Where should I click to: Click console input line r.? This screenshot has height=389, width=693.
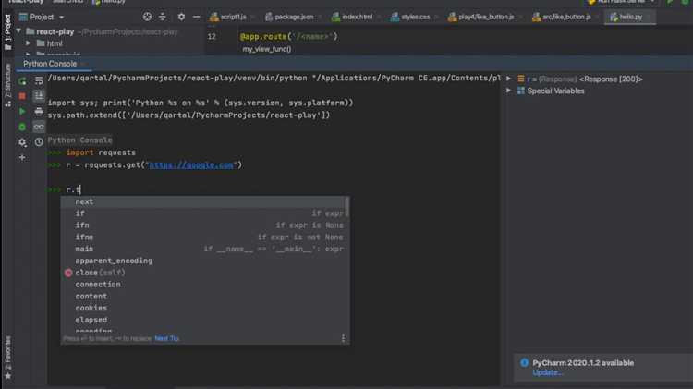(x=73, y=189)
